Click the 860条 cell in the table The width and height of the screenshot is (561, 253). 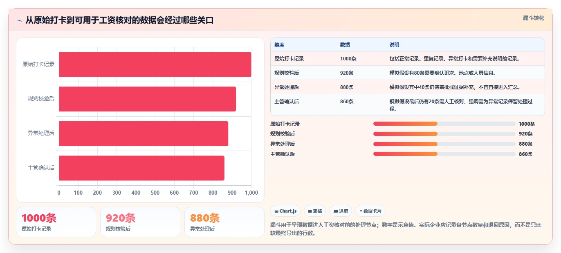tap(347, 102)
